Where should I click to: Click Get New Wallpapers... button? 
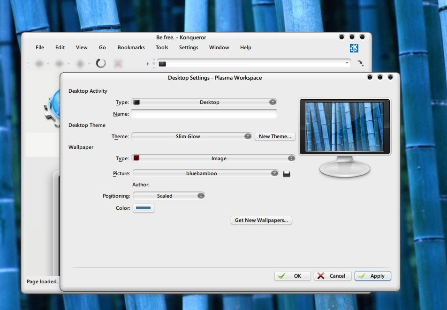tap(261, 221)
